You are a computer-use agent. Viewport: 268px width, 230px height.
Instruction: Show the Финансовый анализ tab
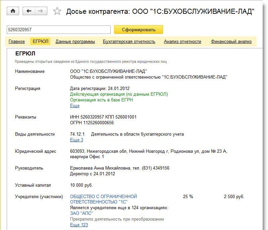tap(231, 42)
